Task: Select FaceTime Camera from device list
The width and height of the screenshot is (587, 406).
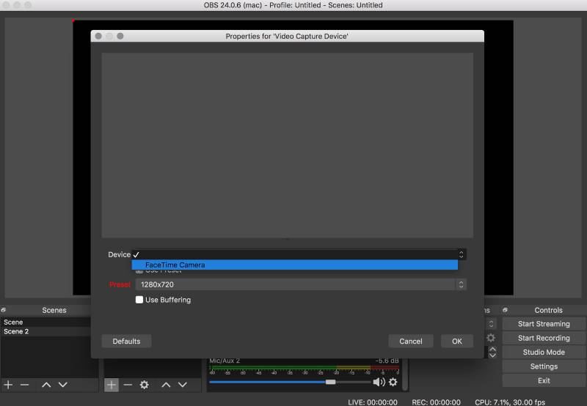Action: (295, 265)
